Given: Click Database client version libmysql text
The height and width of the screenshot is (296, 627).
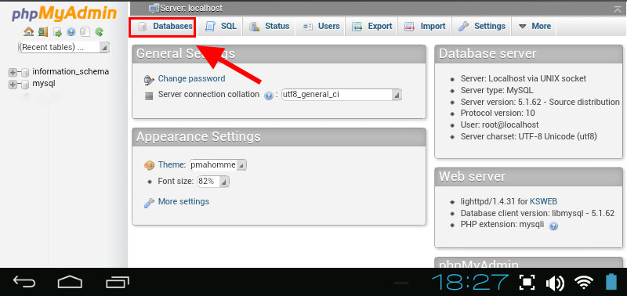Looking at the screenshot, I should 538,213.
